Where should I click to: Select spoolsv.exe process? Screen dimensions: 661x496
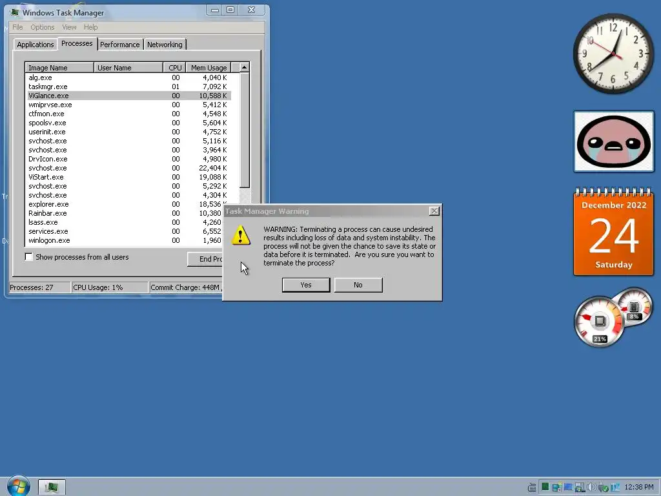point(128,123)
